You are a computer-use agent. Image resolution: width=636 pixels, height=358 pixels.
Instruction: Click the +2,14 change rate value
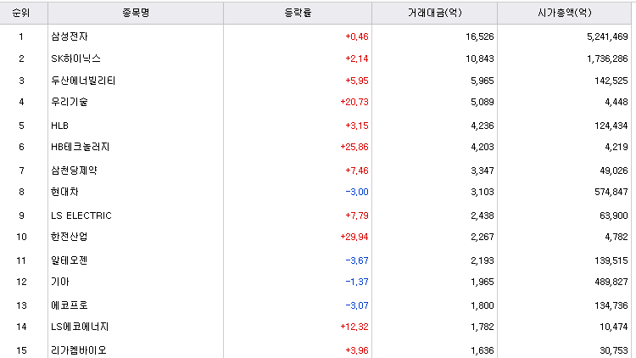(357, 59)
